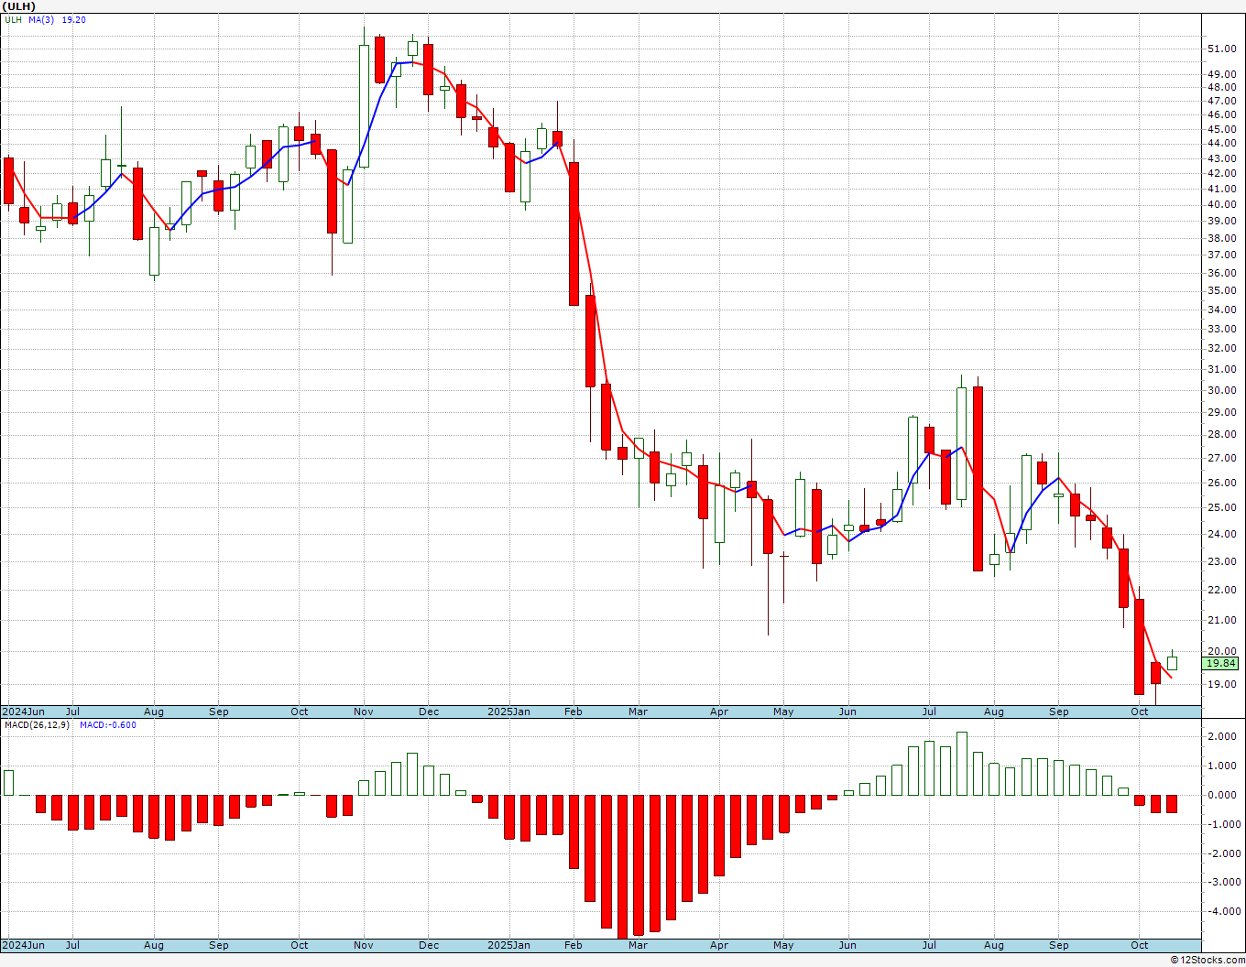Click Apr on the MACD panel time axis
Image resolution: width=1246 pixels, height=967 pixels.
point(719,945)
